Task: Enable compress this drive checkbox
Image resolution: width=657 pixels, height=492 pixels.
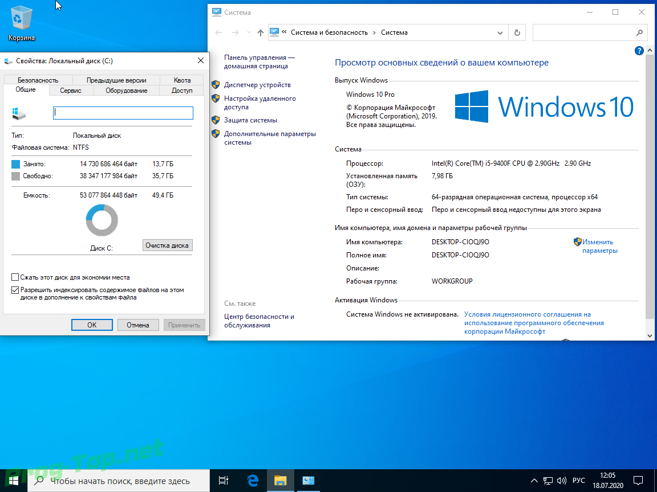Action: pyautogui.click(x=15, y=277)
